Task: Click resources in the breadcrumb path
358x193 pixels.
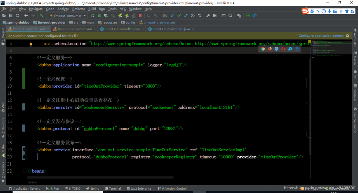Action: point(107,22)
